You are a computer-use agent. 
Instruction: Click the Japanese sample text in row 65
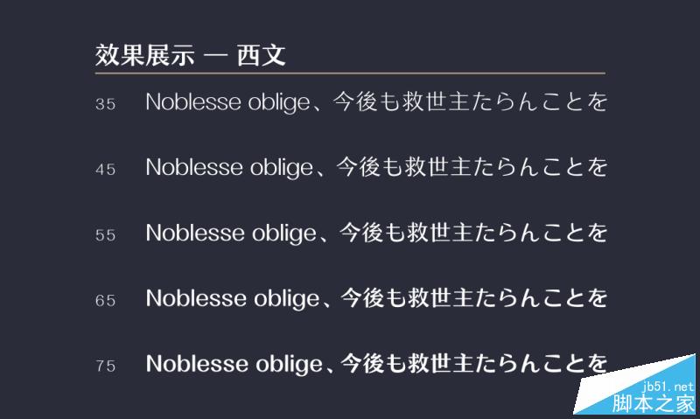[472, 298]
